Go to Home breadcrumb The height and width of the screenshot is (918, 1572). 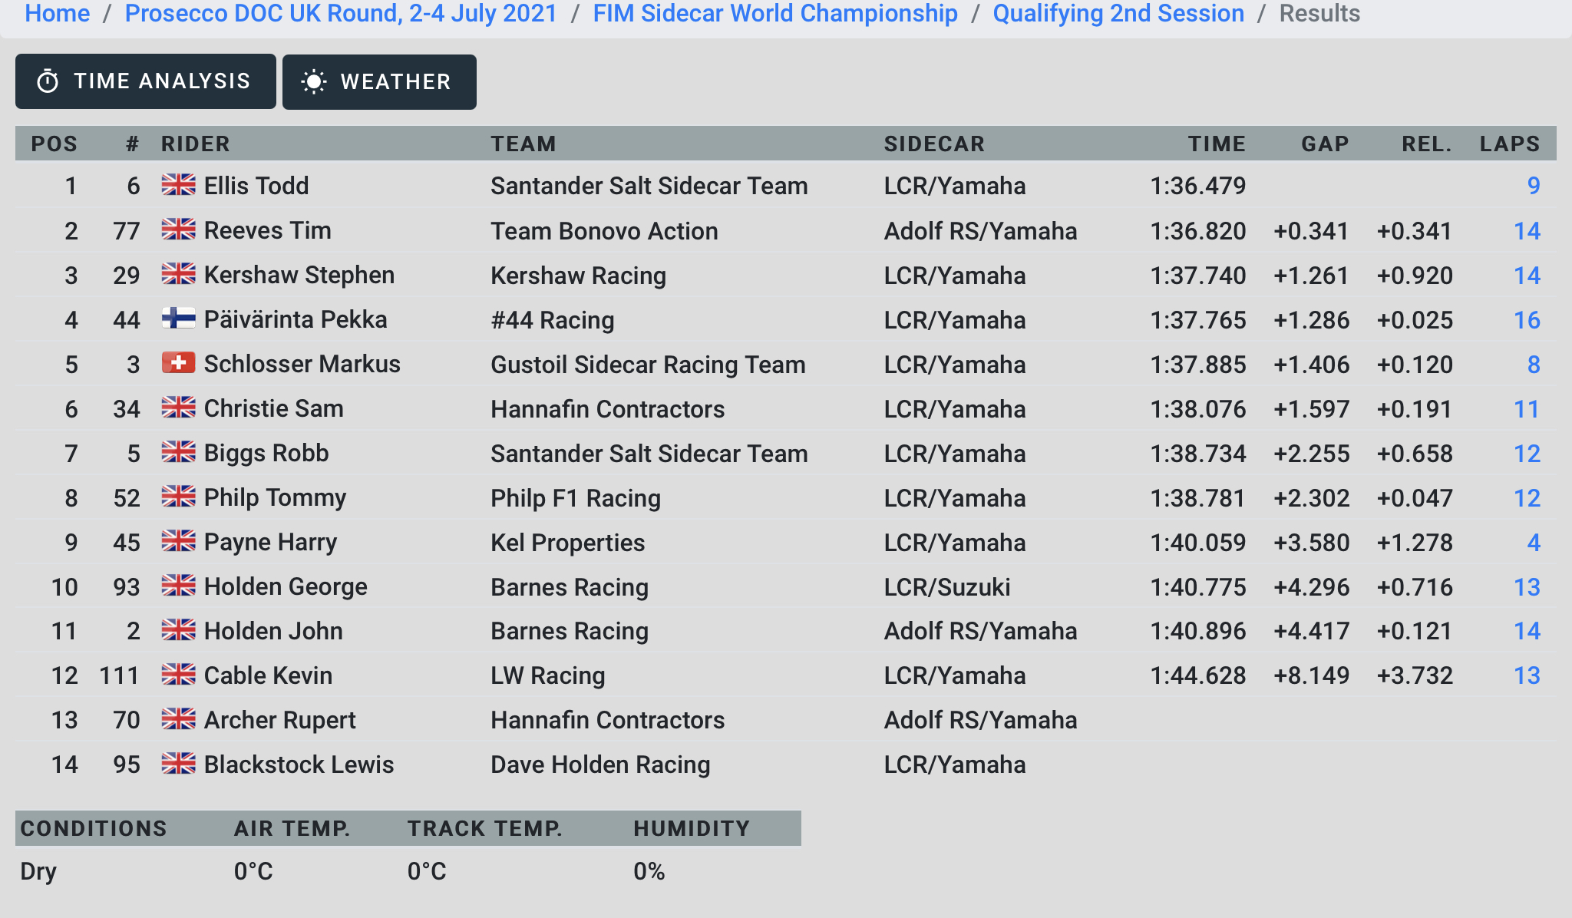(58, 13)
